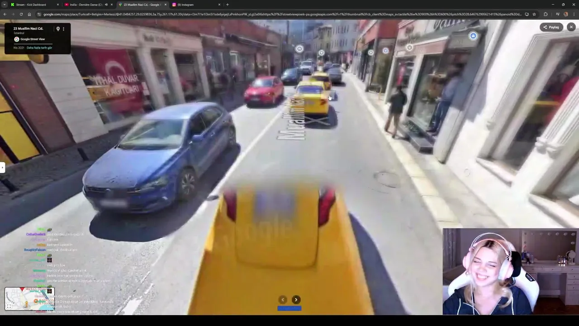Expand the side panel arrow at left edge

click(2, 168)
